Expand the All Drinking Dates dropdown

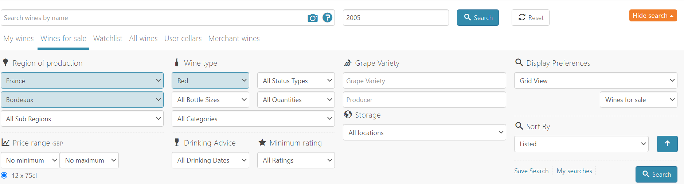210,160
